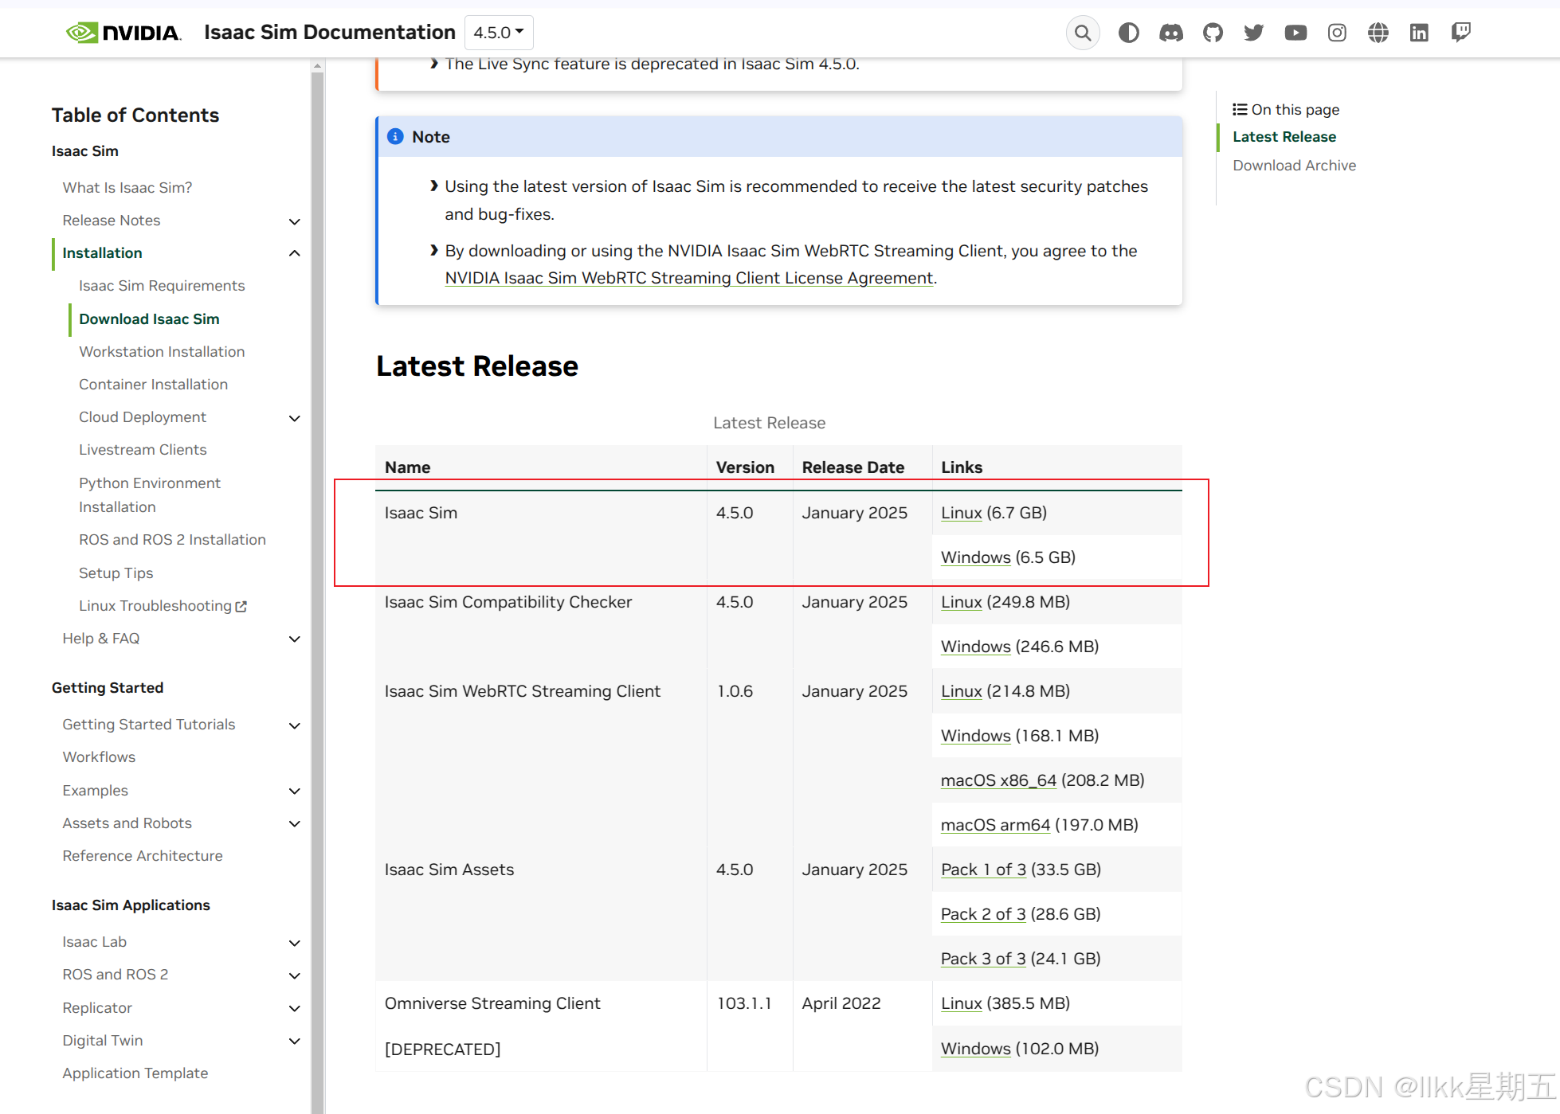Download Assets Pack 2 of 3

tap(983, 914)
